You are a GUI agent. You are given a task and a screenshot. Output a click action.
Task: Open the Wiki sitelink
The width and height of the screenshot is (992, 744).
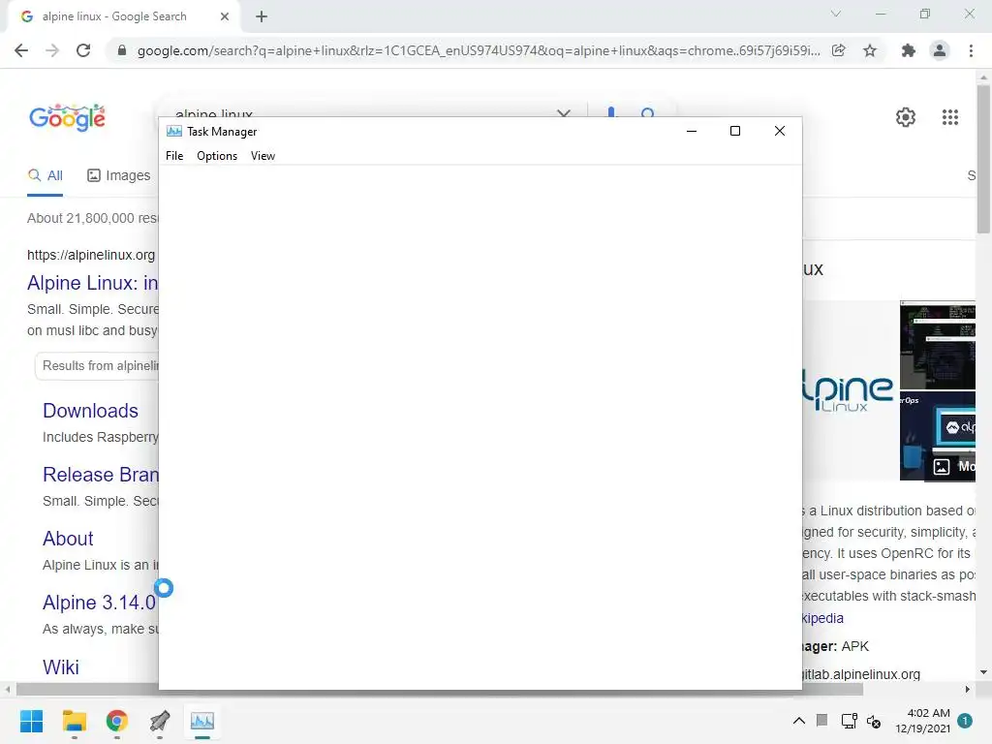tap(61, 666)
